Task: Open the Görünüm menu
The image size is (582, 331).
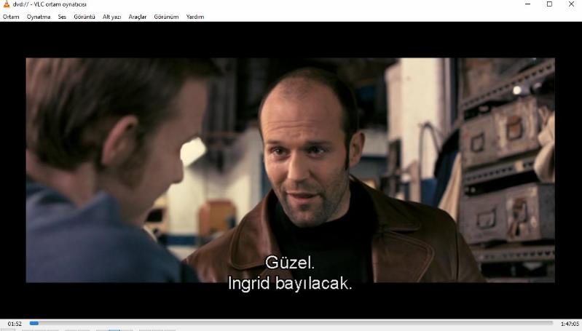Action: click(166, 17)
